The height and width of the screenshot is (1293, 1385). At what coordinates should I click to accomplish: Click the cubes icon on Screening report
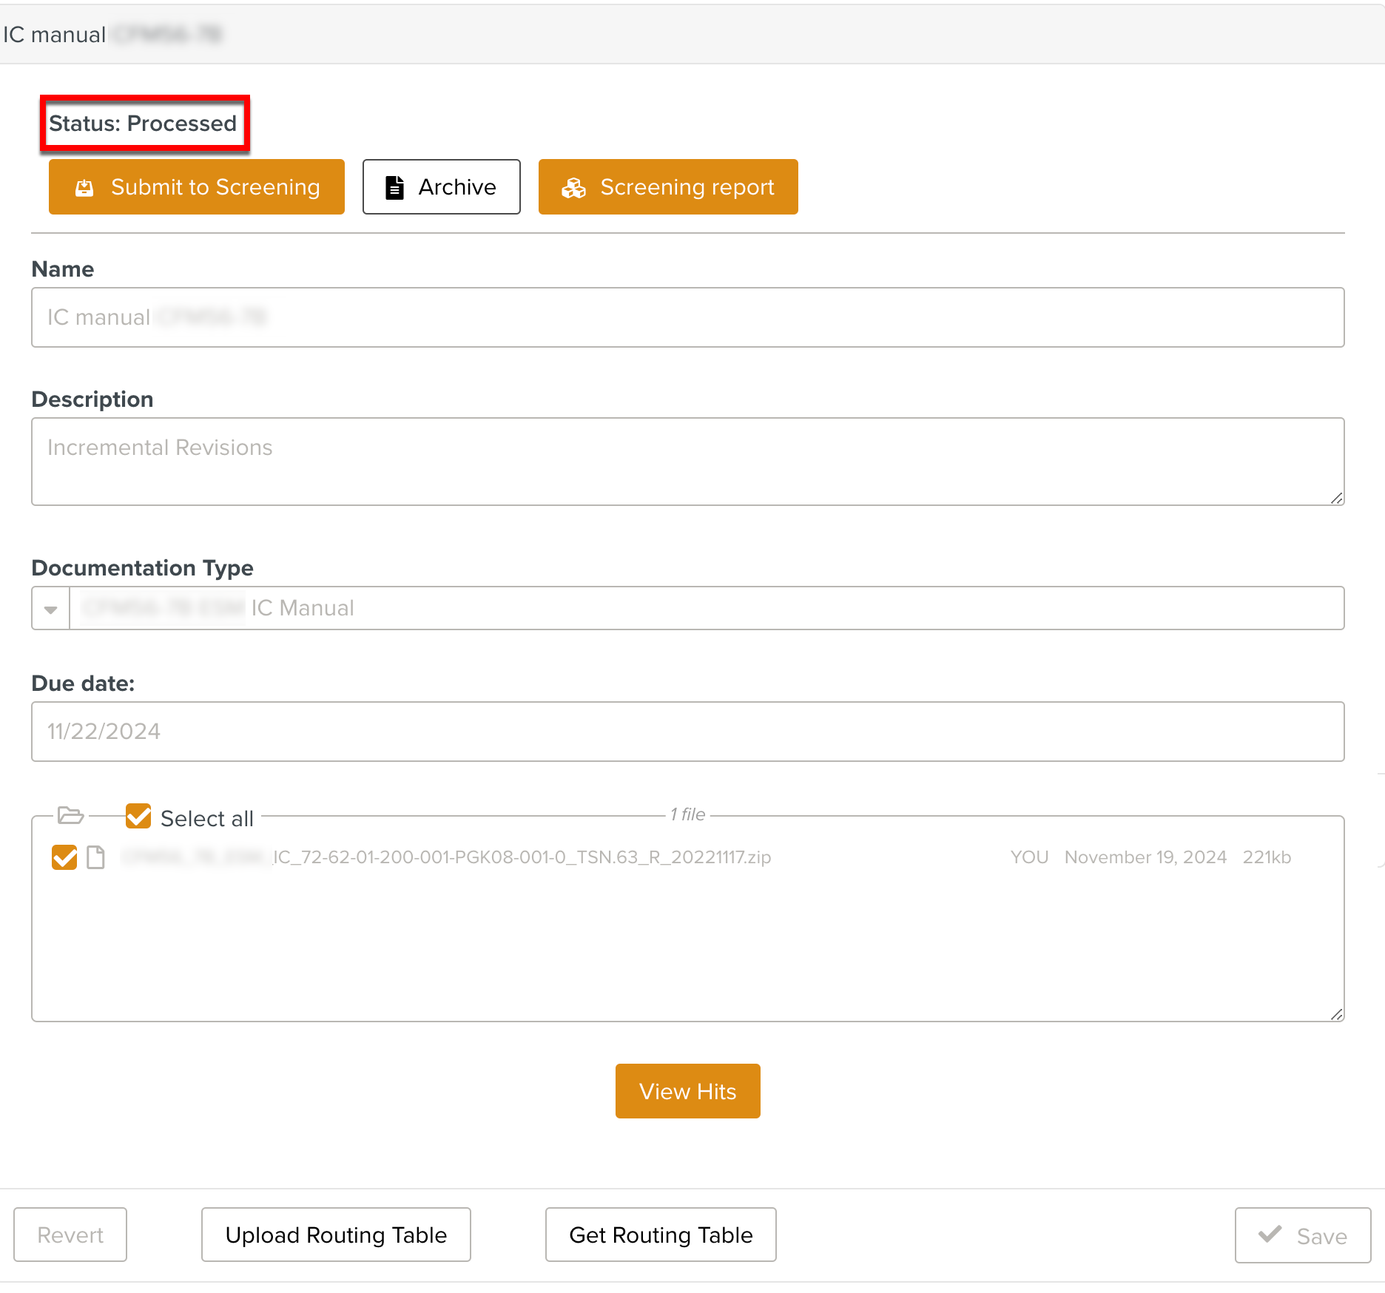(573, 188)
